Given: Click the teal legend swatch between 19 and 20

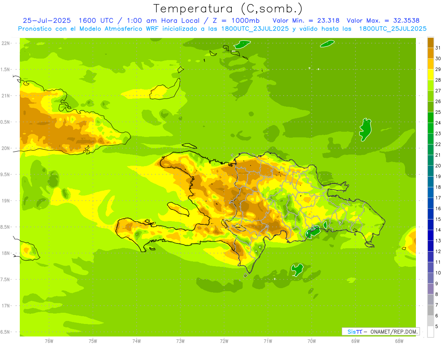Looking at the screenshot, I should (430, 171).
